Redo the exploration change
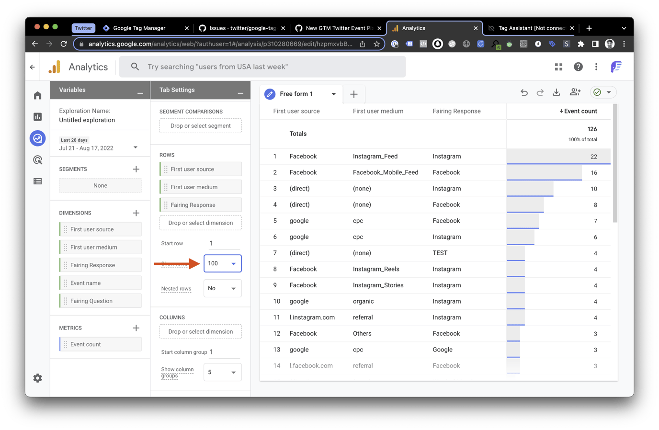This screenshot has height=430, width=659. (x=540, y=92)
